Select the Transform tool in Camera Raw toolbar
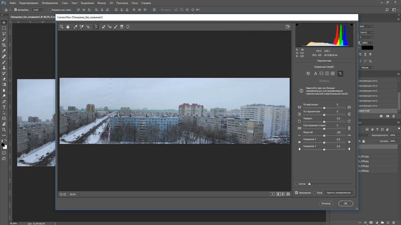 coord(96,27)
